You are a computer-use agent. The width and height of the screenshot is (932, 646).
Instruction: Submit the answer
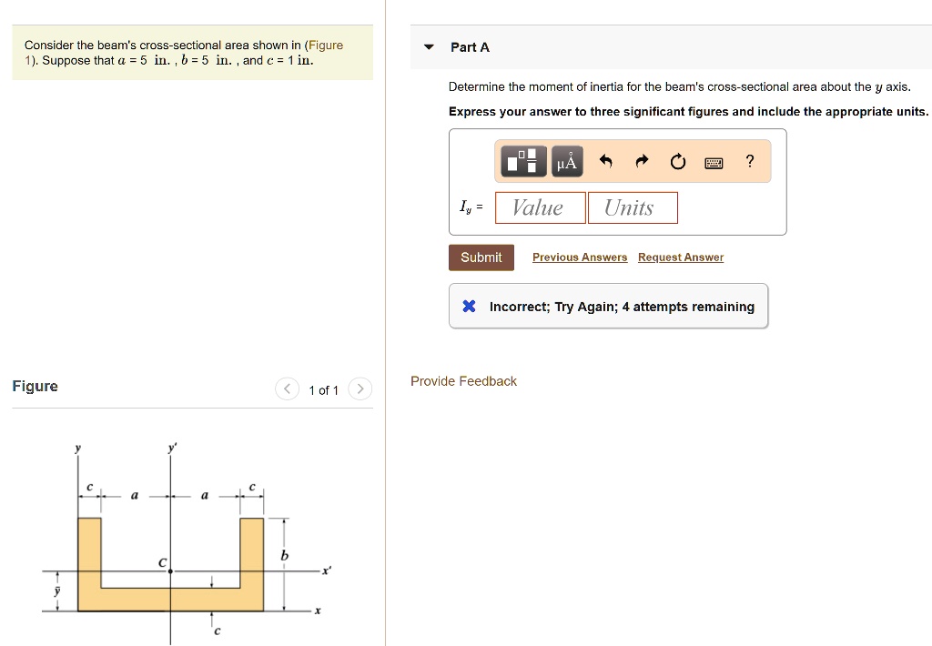(x=481, y=257)
